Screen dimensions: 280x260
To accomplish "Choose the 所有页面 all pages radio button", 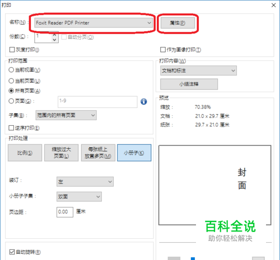I will (x=11, y=91).
